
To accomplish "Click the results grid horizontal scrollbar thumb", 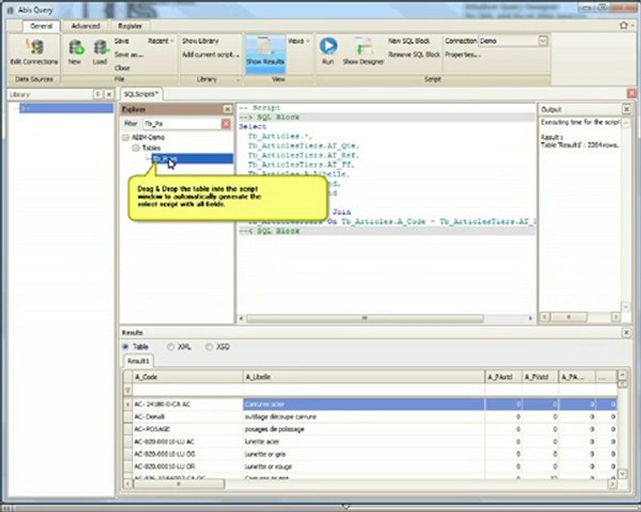I will (x=179, y=484).
